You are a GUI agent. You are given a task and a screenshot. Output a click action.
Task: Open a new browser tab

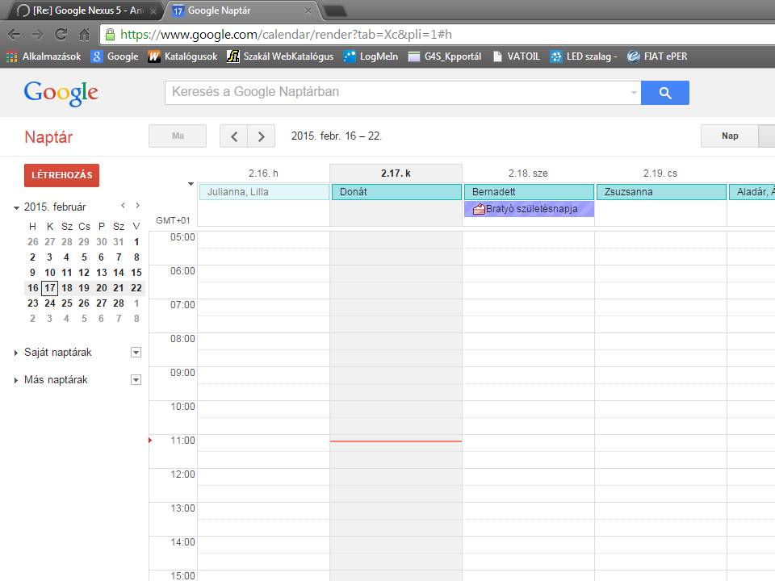coord(334,10)
